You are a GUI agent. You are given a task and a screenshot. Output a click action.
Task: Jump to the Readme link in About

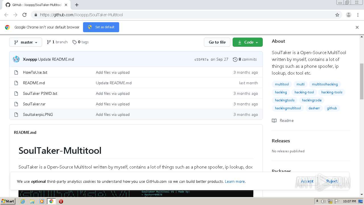tap(283, 120)
